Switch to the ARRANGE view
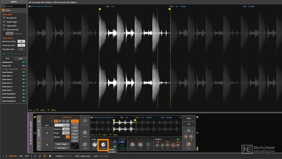 coord(13,156)
